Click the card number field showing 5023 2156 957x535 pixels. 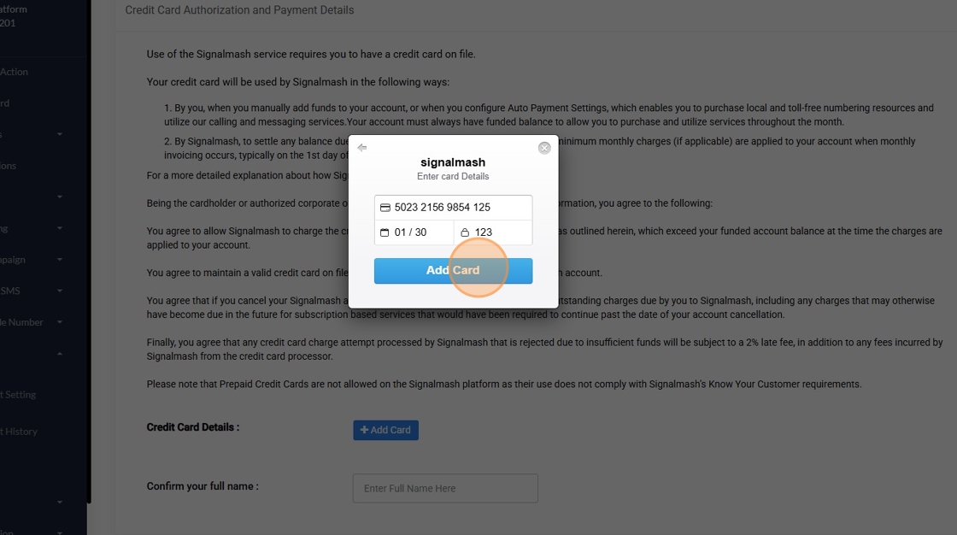(x=453, y=208)
